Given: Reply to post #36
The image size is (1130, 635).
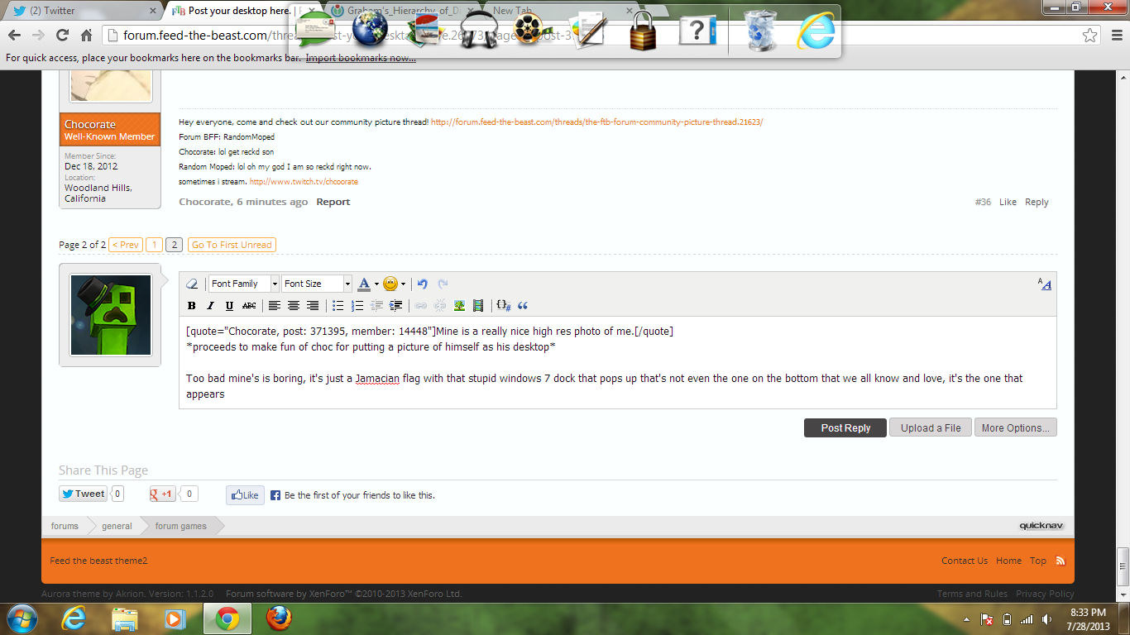Looking at the screenshot, I should coord(1037,202).
